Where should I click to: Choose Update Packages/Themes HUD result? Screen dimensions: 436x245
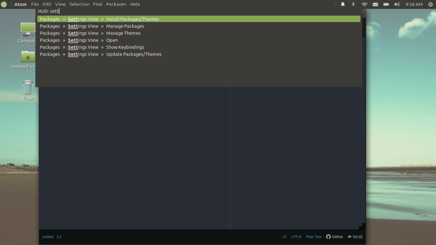(x=199, y=54)
